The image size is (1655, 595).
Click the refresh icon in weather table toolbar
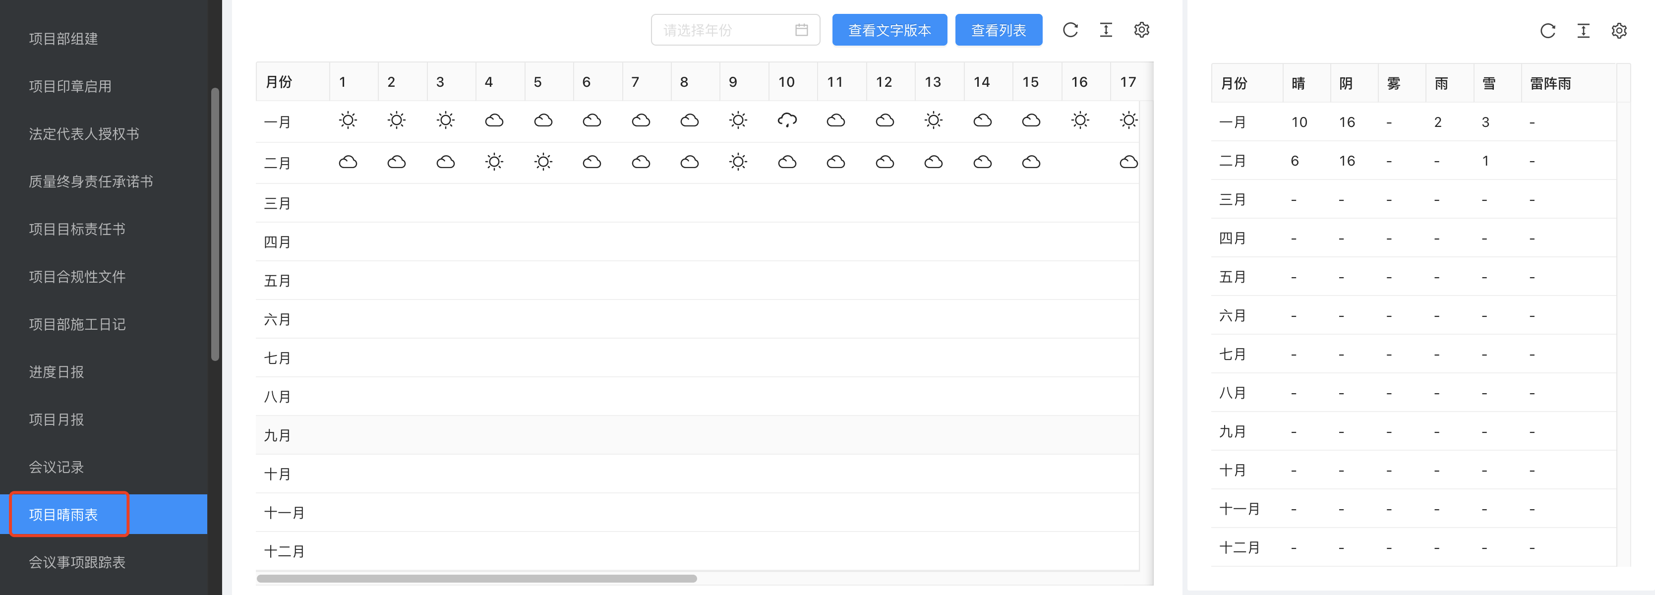pyautogui.click(x=1070, y=30)
